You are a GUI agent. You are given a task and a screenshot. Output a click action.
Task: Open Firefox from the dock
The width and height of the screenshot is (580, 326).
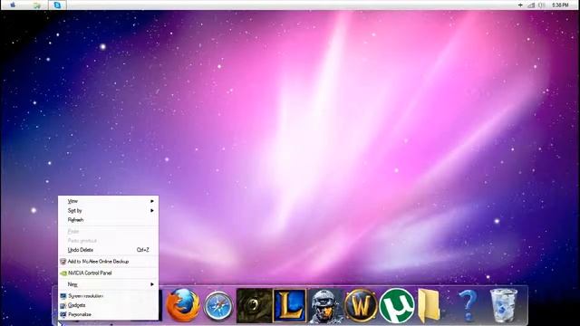(183, 305)
